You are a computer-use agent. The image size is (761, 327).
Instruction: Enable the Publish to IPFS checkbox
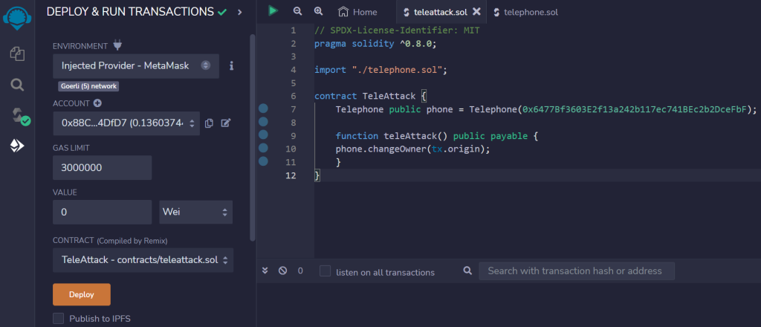[58, 318]
